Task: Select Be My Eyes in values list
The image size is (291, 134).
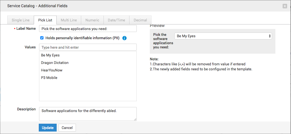Action: [50, 55]
